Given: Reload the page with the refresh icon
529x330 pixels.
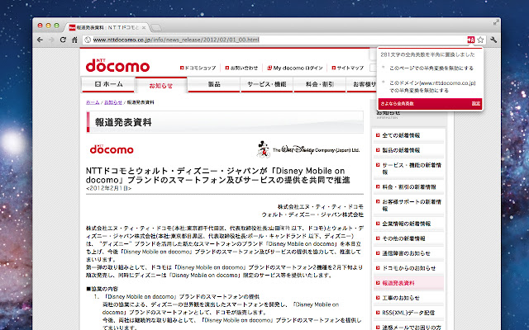Looking at the screenshot, I should pos(63,40).
